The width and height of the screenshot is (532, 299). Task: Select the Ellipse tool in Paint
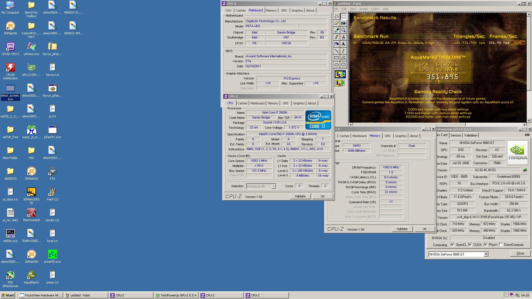pyautogui.click(x=336, y=65)
